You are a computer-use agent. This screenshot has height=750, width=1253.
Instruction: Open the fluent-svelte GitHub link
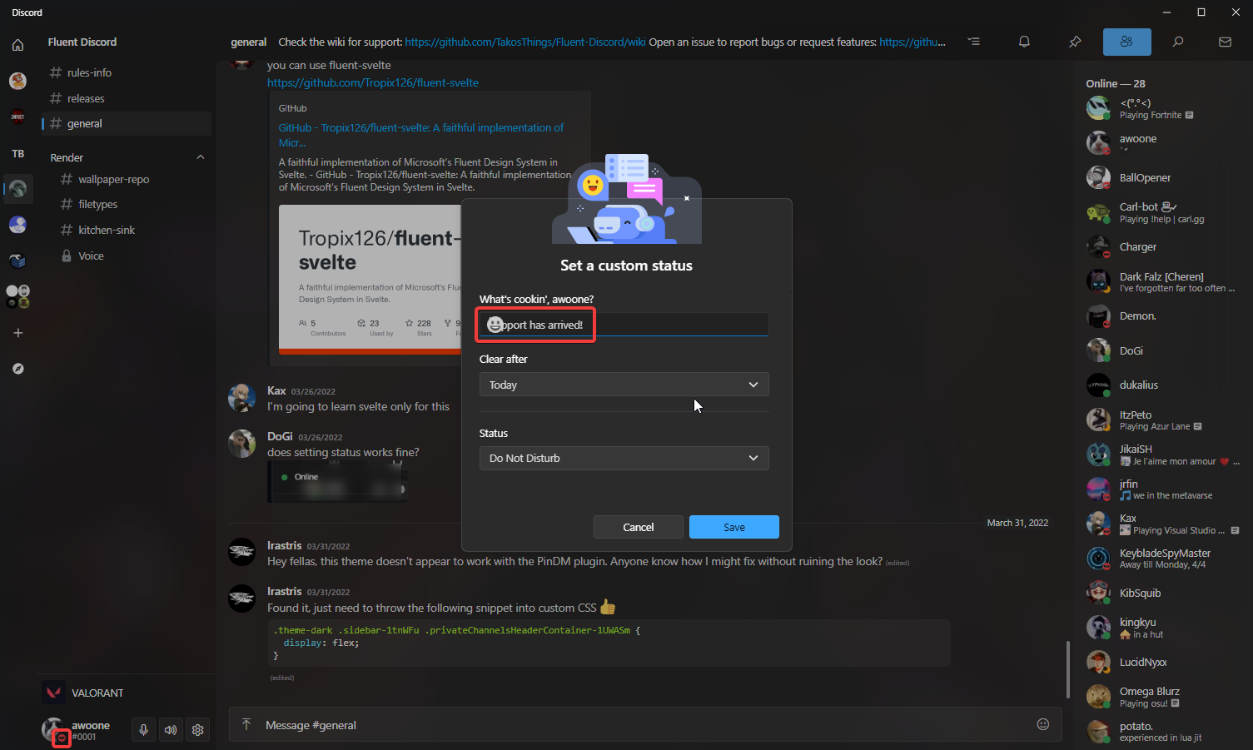[x=372, y=82]
